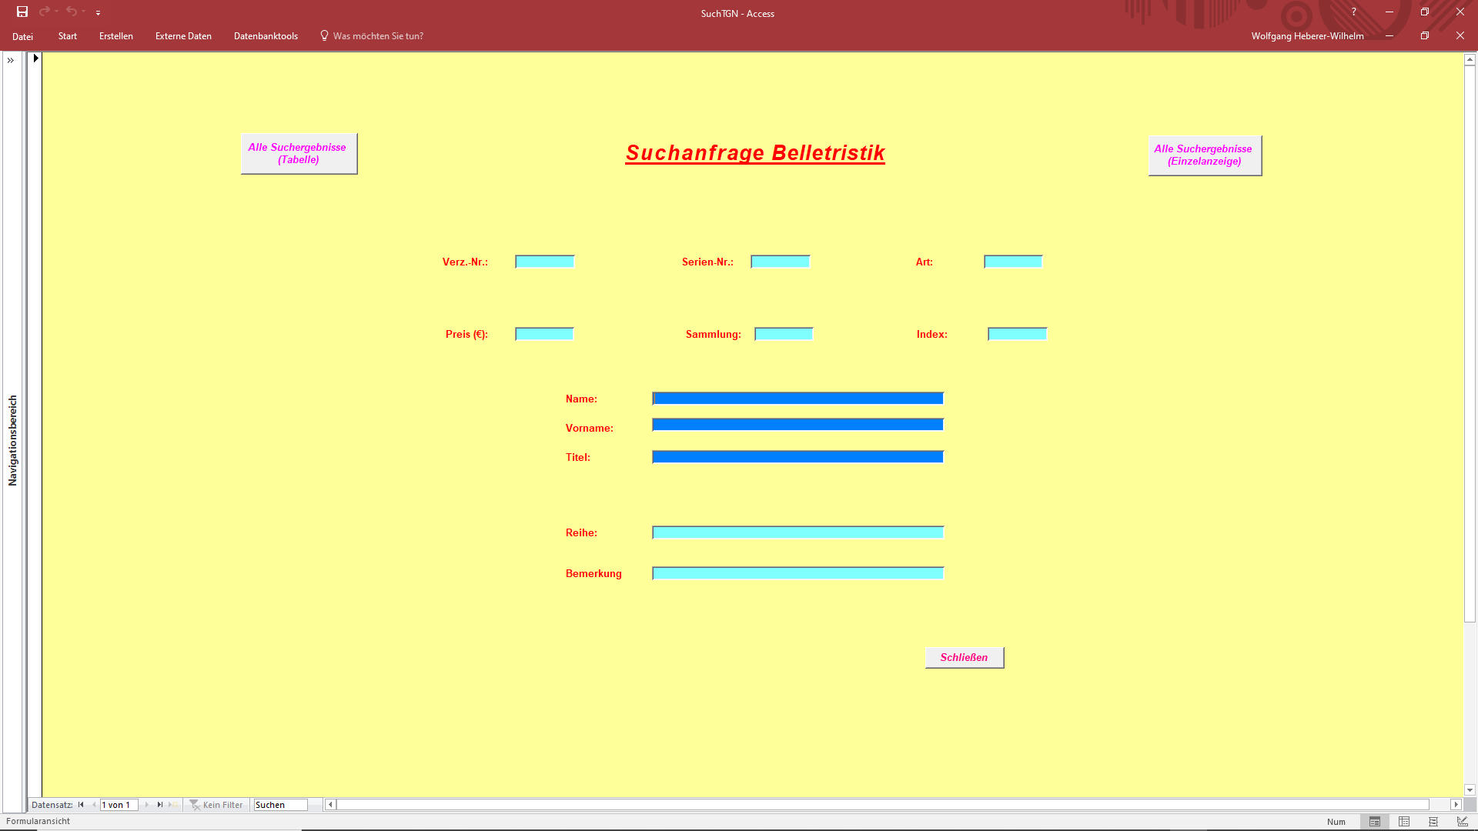Screen dimensions: 1478x831
Task: Click the Undo arrow icon
Action: click(x=71, y=12)
